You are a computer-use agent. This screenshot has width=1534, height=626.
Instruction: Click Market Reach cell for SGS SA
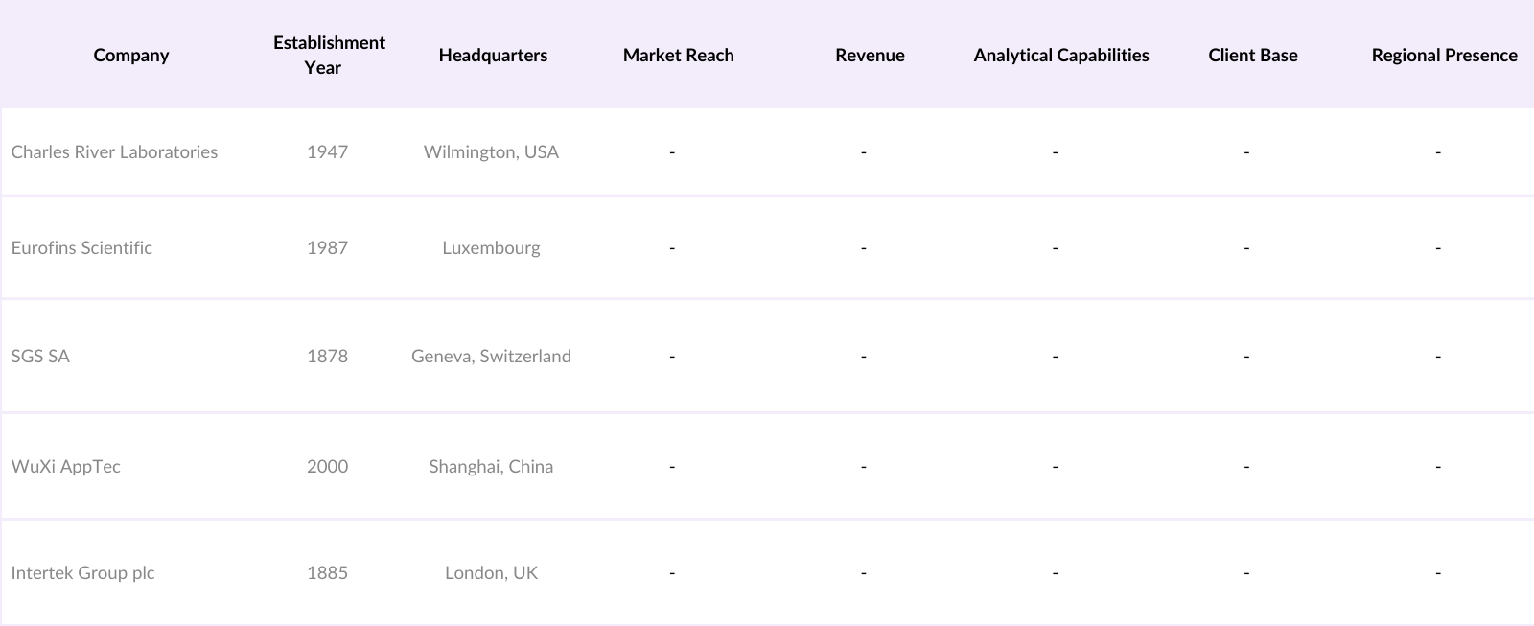(672, 356)
